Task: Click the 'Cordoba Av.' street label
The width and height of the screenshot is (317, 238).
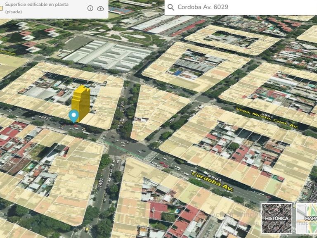Action: (212, 182)
